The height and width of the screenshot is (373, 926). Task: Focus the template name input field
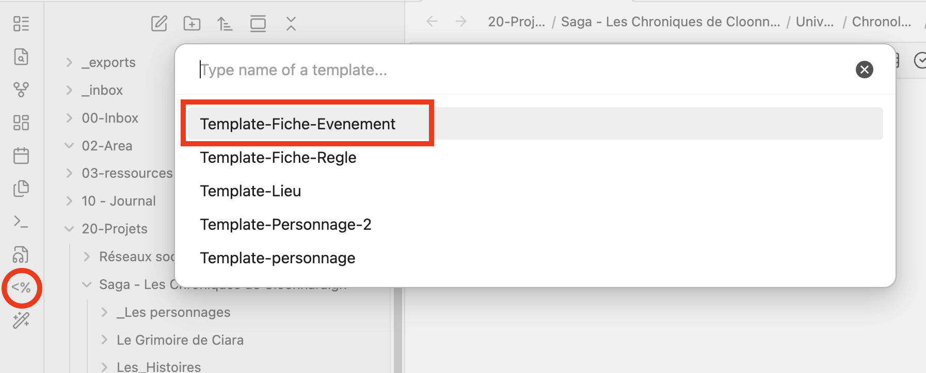(x=516, y=70)
